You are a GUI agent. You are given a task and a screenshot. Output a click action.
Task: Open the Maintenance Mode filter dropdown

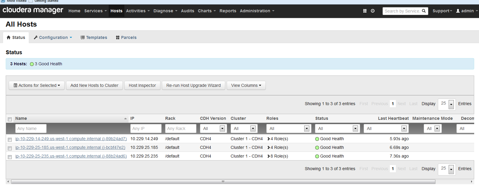click(433, 128)
